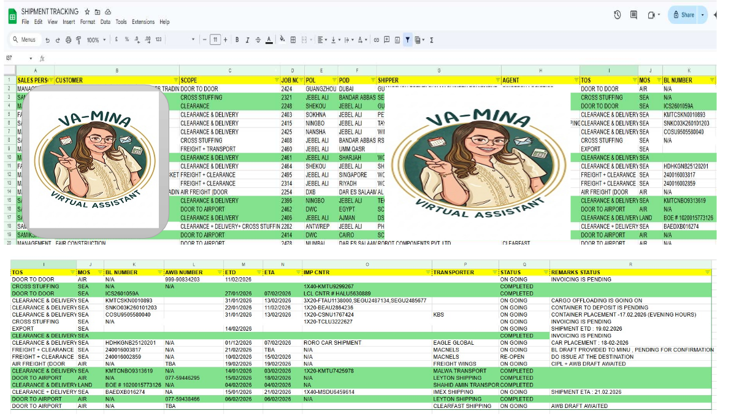
Task: Open the 123 number format menu
Action: tap(158, 40)
